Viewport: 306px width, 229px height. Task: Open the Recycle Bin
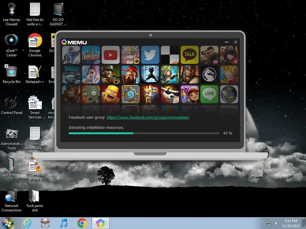tap(12, 74)
